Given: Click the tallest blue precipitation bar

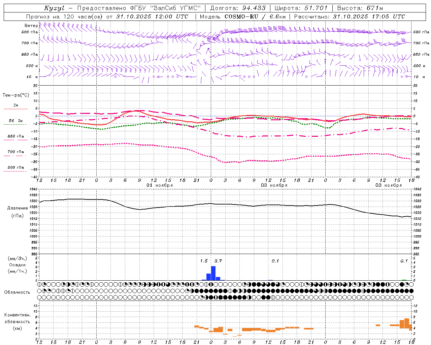Looking at the screenshot, I should click(213, 273).
